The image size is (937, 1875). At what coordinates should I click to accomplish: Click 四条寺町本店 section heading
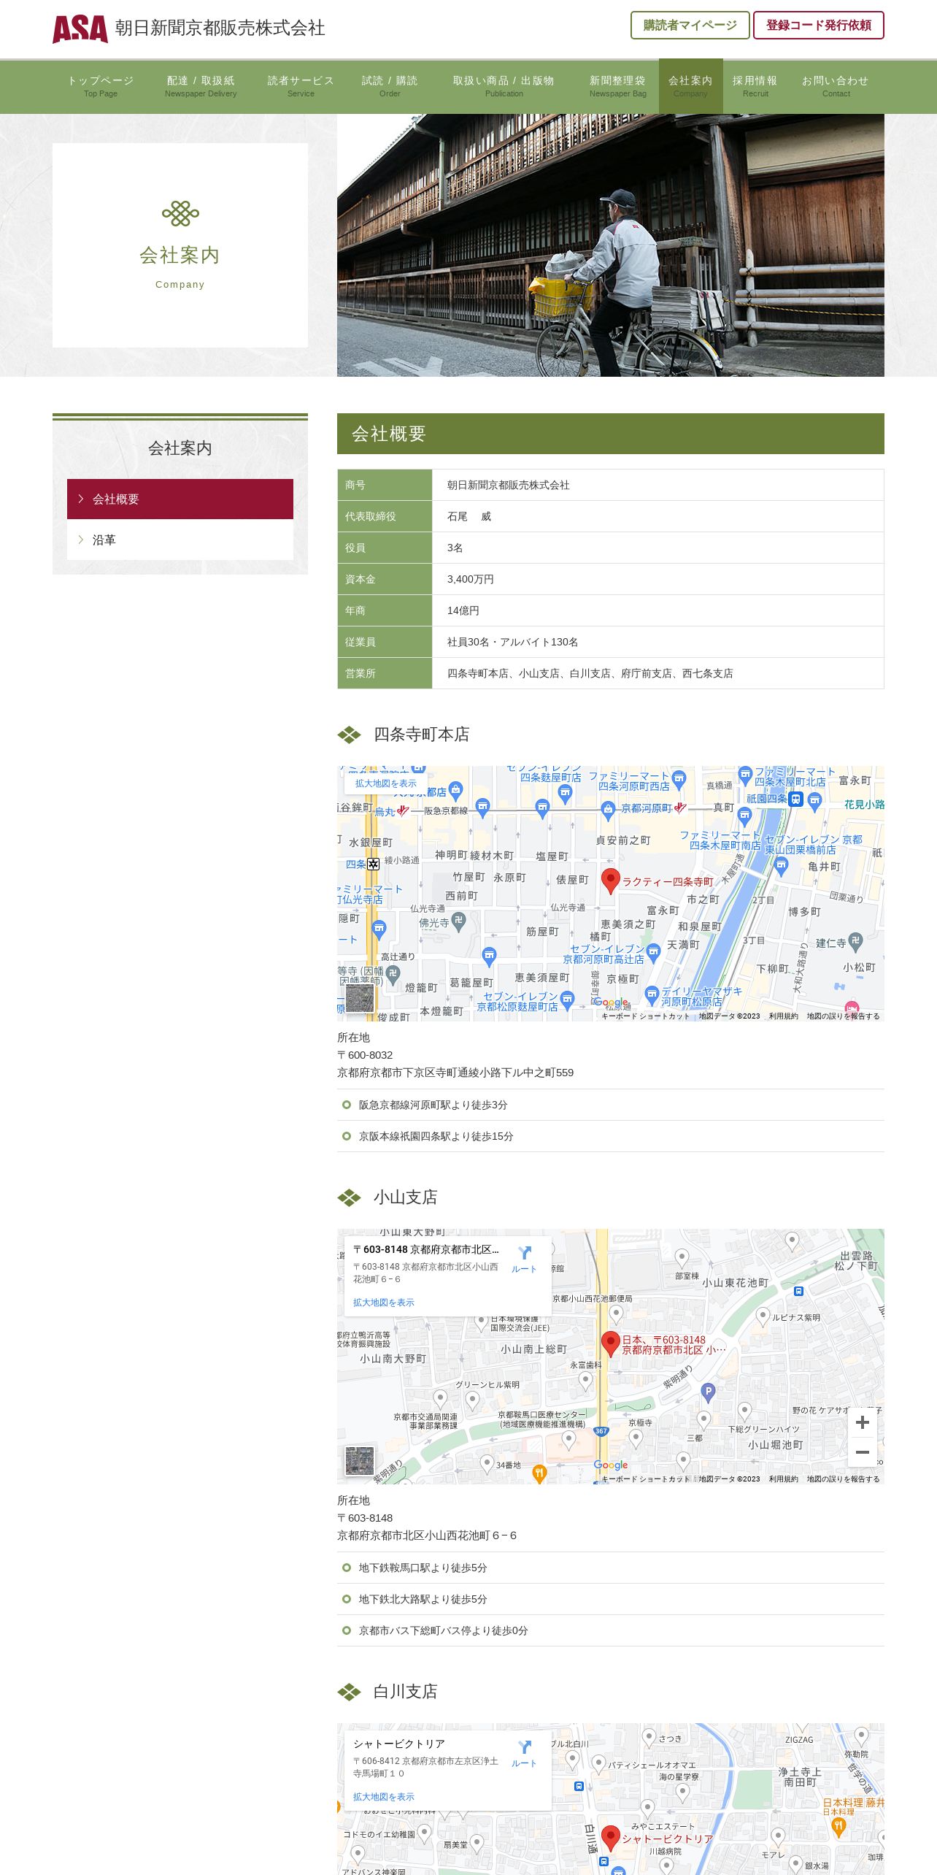tap(421, 735)
